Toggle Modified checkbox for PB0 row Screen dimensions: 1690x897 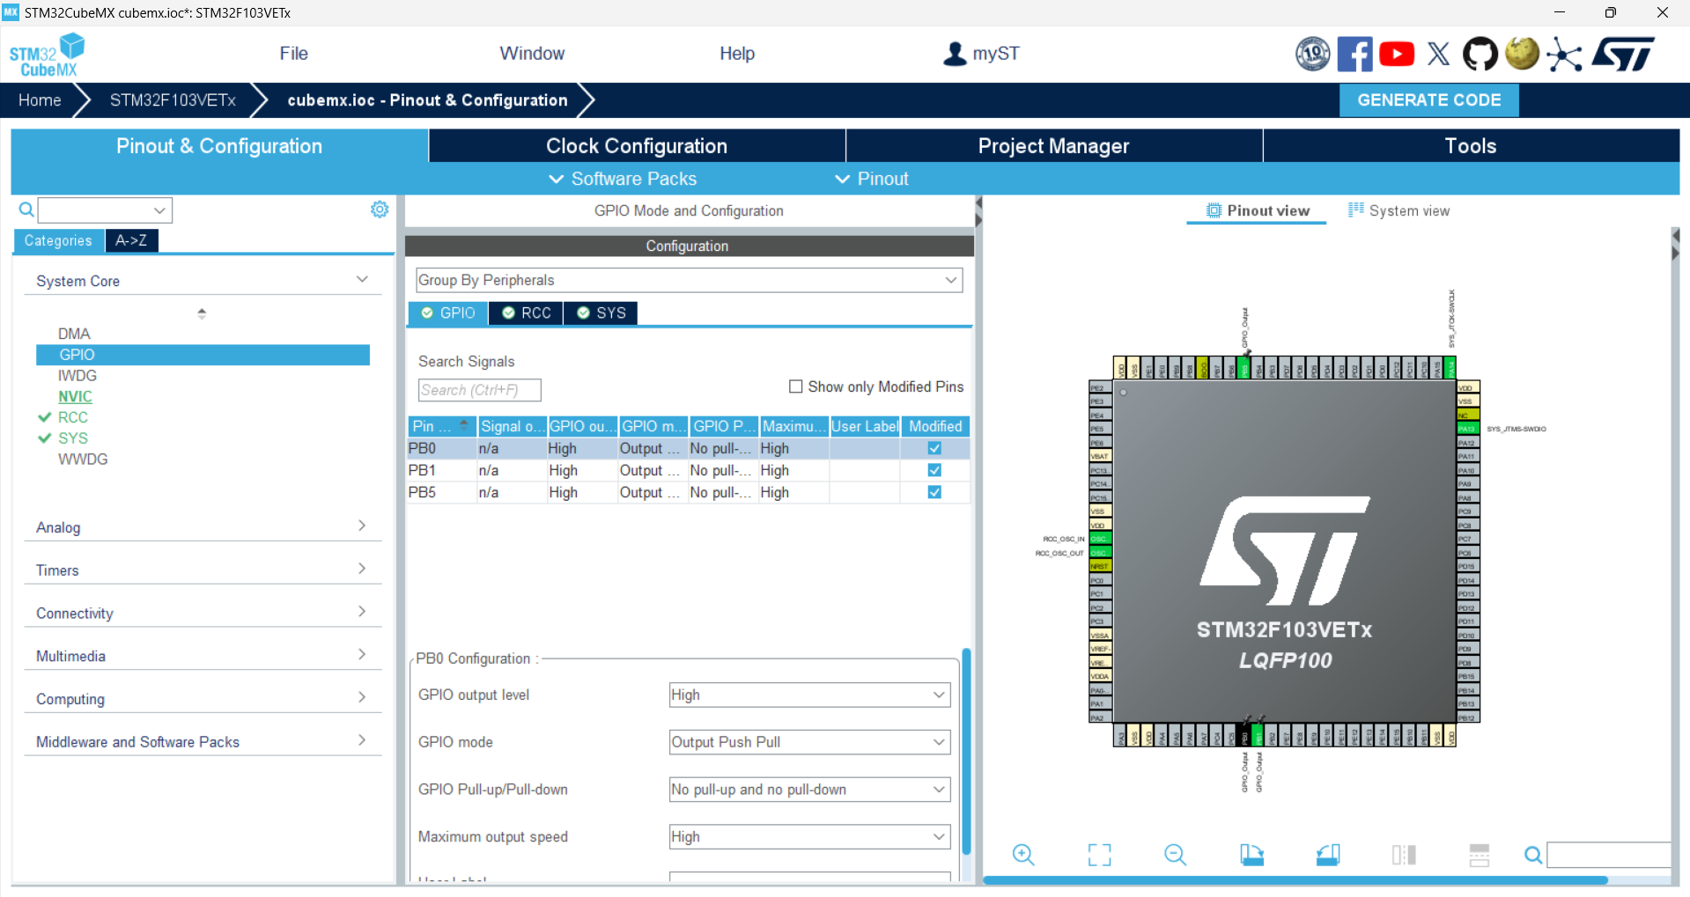934,448
